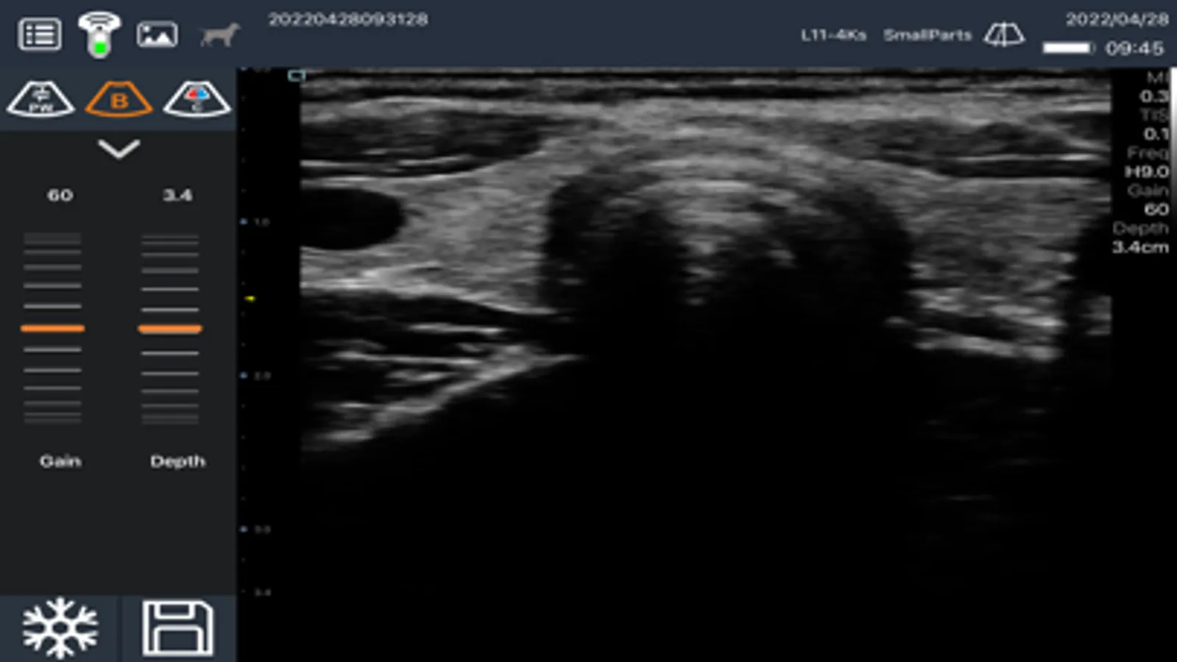Click the time 09:45
This screenshot has width=1177, height=662.
pyautogui.click(x=1134, y=49)
